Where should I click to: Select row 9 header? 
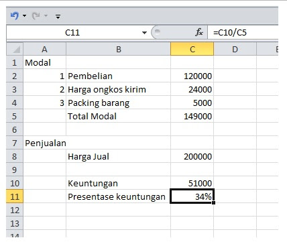coord(15,170)
